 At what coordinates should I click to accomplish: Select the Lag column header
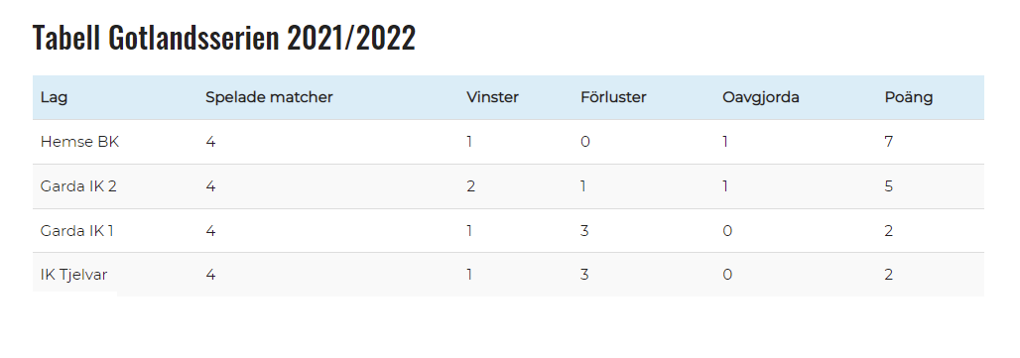pos(54,97)
